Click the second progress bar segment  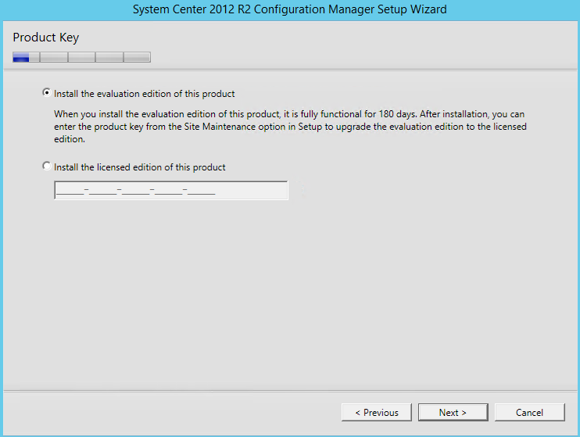coord(54,57)
